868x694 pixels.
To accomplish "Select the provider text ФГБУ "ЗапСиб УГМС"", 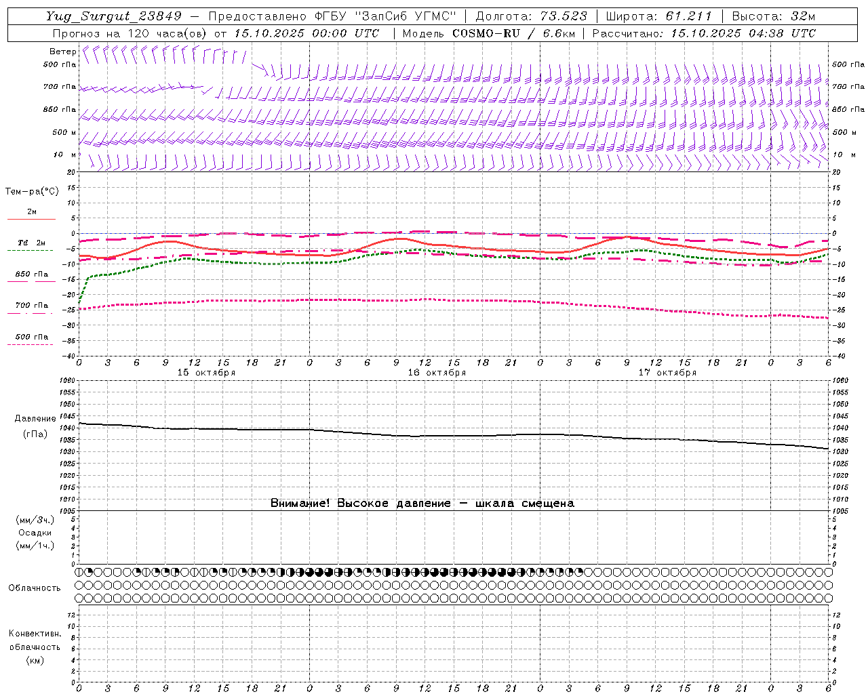I will click(386, 17).
